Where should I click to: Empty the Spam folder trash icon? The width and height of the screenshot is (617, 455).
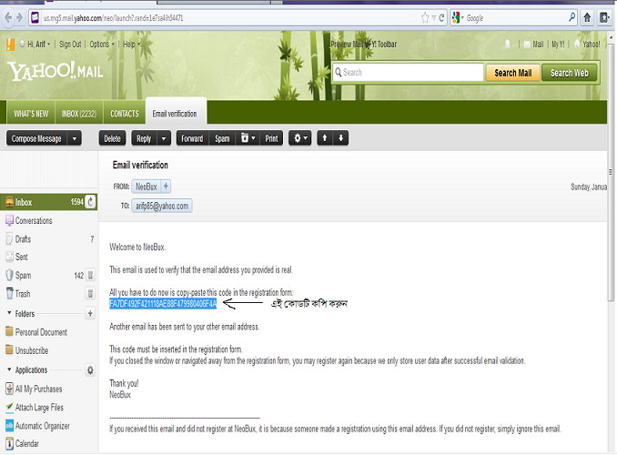pyautogui.click(x=90, y=275)
